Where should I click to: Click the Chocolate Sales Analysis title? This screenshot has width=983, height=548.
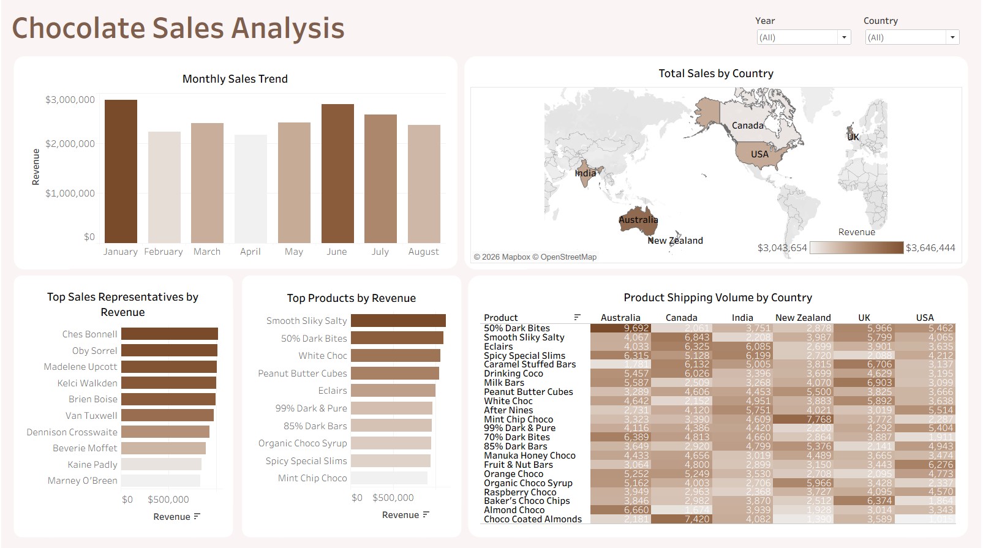pyautogui.click(x=178, y=28)
